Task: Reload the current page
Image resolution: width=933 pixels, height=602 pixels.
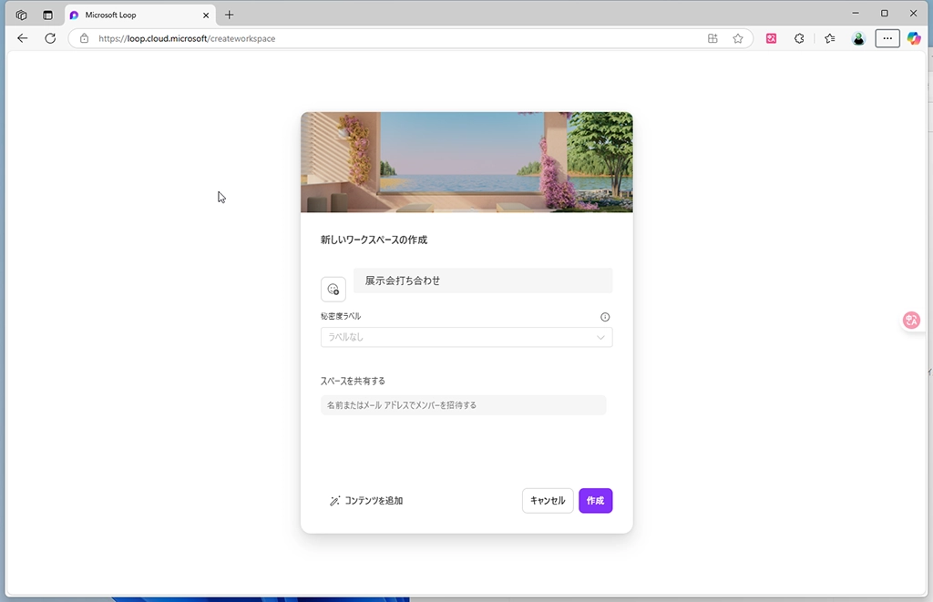Action: click(51, 38)
